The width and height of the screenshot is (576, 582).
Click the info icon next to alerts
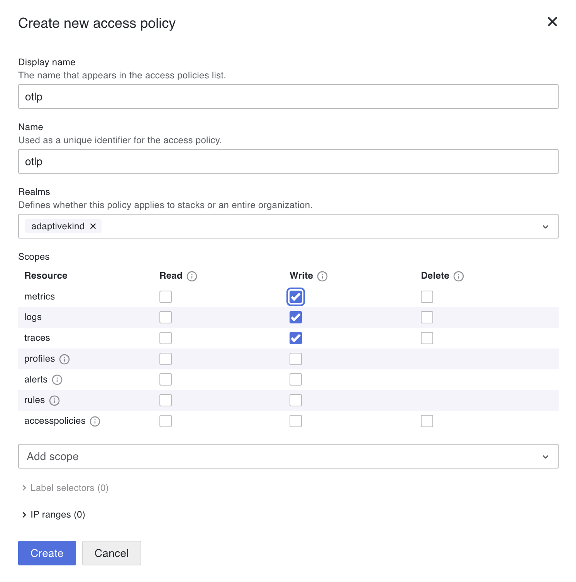coord(57,380)
